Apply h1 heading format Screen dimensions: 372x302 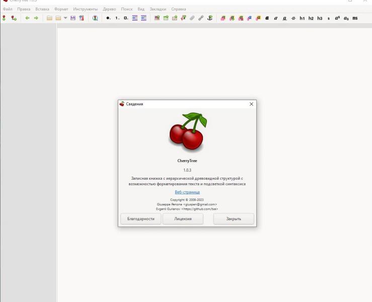point(302,18)
